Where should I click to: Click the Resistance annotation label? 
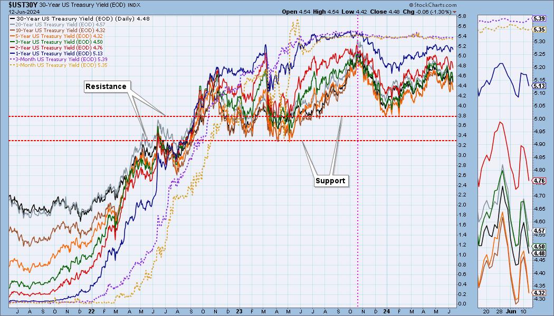[x=106, y=86]
